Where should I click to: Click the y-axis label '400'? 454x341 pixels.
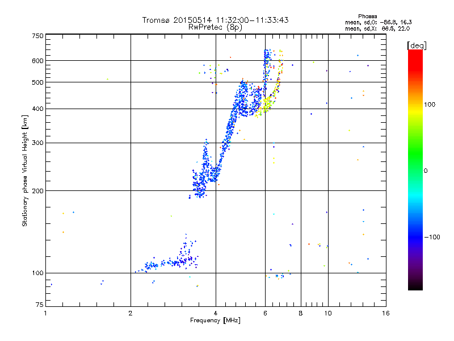coord(37,109)
